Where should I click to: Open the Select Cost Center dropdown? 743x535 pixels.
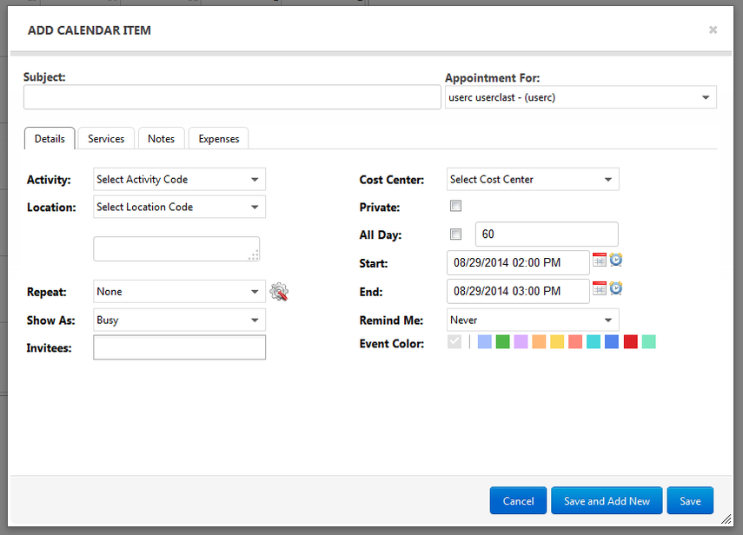tap(533, 180)
